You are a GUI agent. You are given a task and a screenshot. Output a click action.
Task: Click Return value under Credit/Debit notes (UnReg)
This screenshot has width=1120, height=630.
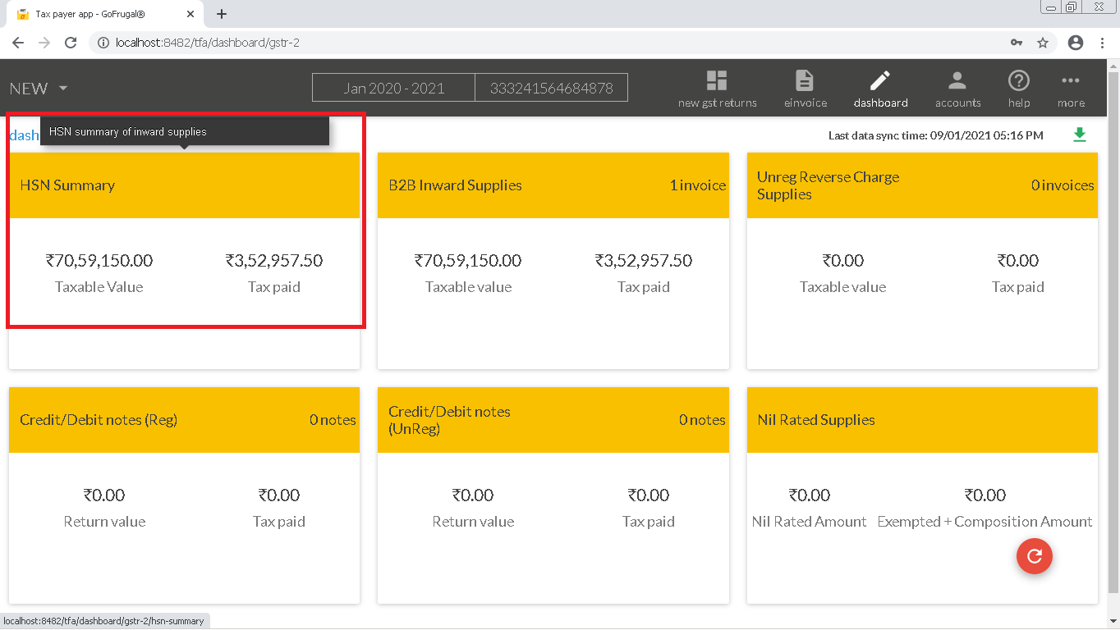pos(473,522)
